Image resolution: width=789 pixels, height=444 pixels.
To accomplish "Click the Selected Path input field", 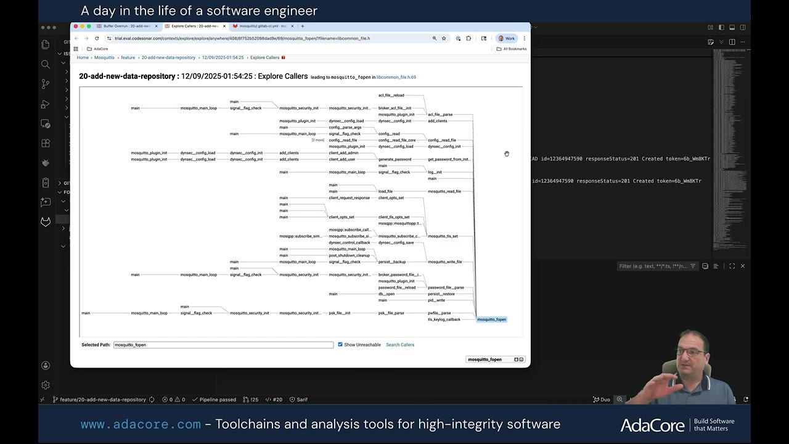I will (223, 345).
